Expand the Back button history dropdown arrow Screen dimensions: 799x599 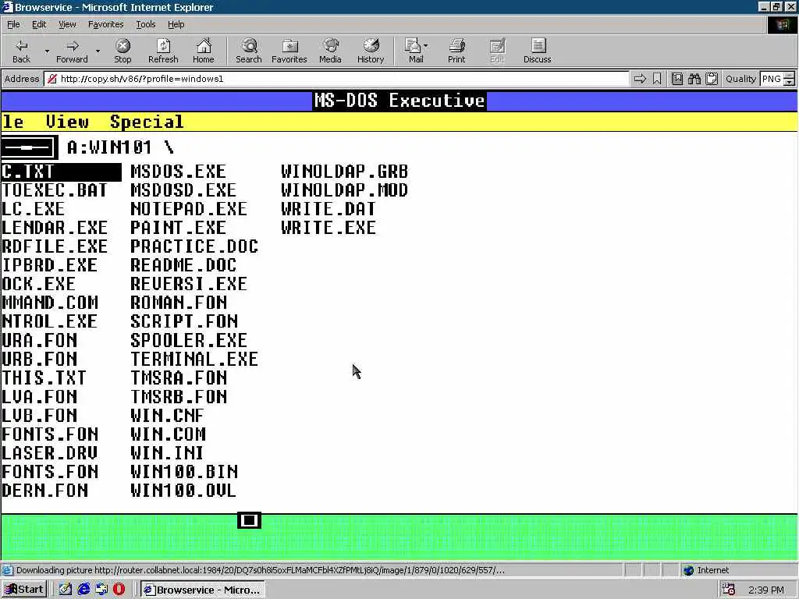coord(47,51)
